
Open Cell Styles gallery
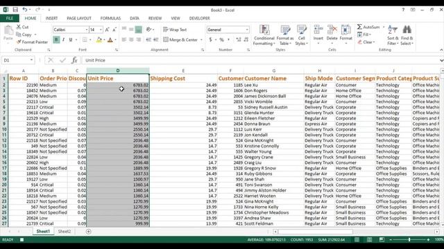point(302,35)
